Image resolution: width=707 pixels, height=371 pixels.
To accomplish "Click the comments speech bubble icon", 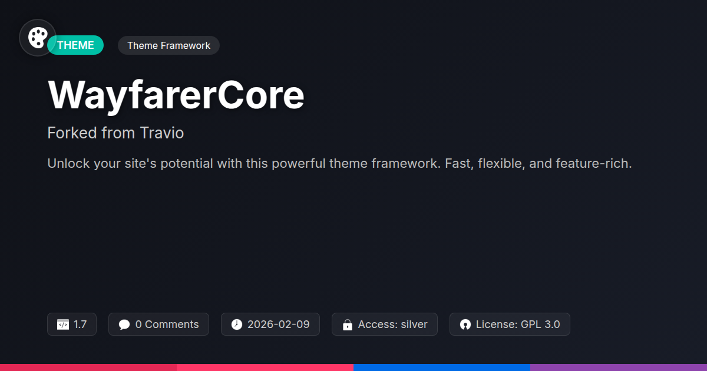I will (124, 324).
